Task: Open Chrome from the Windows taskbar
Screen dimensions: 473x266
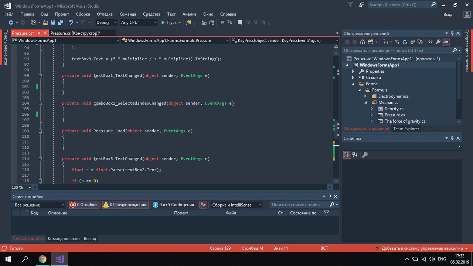Action: pyautogui.click(x=42, y=259)
